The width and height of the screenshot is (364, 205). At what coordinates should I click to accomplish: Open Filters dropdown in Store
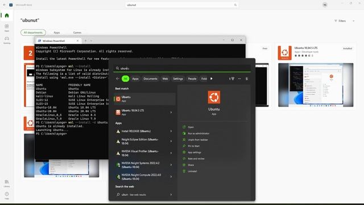click(344, 21)
